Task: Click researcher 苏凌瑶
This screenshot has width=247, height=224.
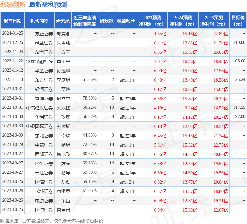Action: (63, 126)
